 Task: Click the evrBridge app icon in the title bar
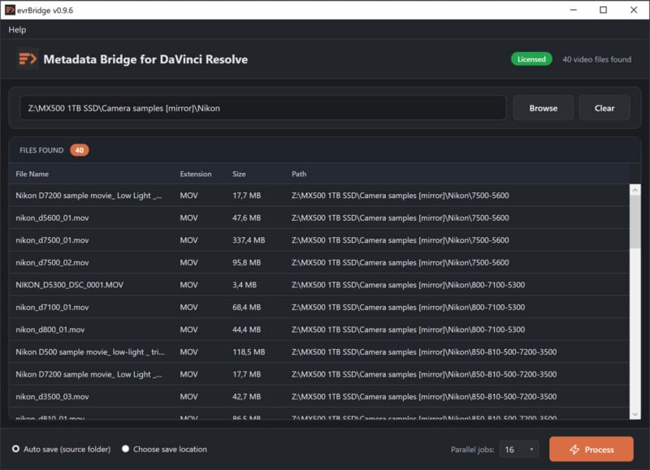[11, 11]
